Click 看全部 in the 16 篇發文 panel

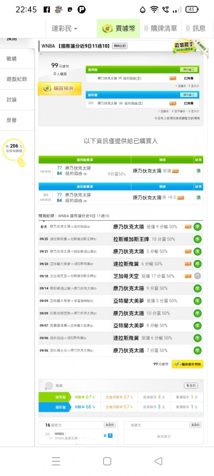coord(110,425)
